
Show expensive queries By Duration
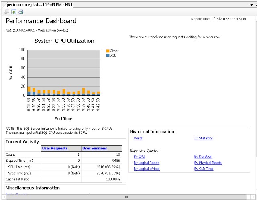203,157
